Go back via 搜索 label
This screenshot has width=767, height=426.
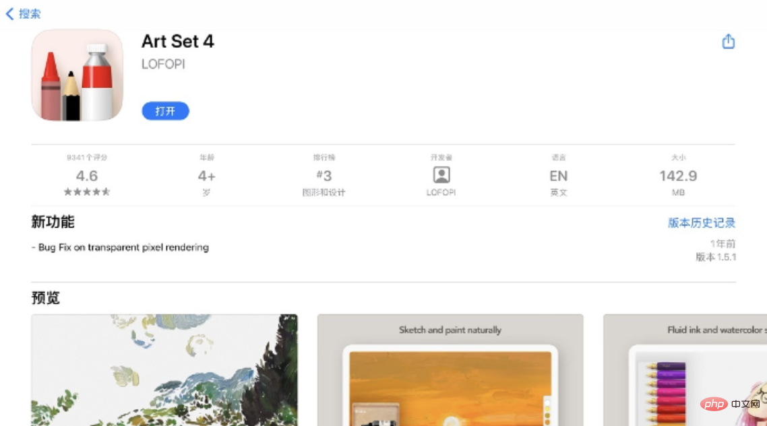30,13
